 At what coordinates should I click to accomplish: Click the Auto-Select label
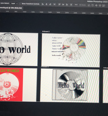pos(5,3)
